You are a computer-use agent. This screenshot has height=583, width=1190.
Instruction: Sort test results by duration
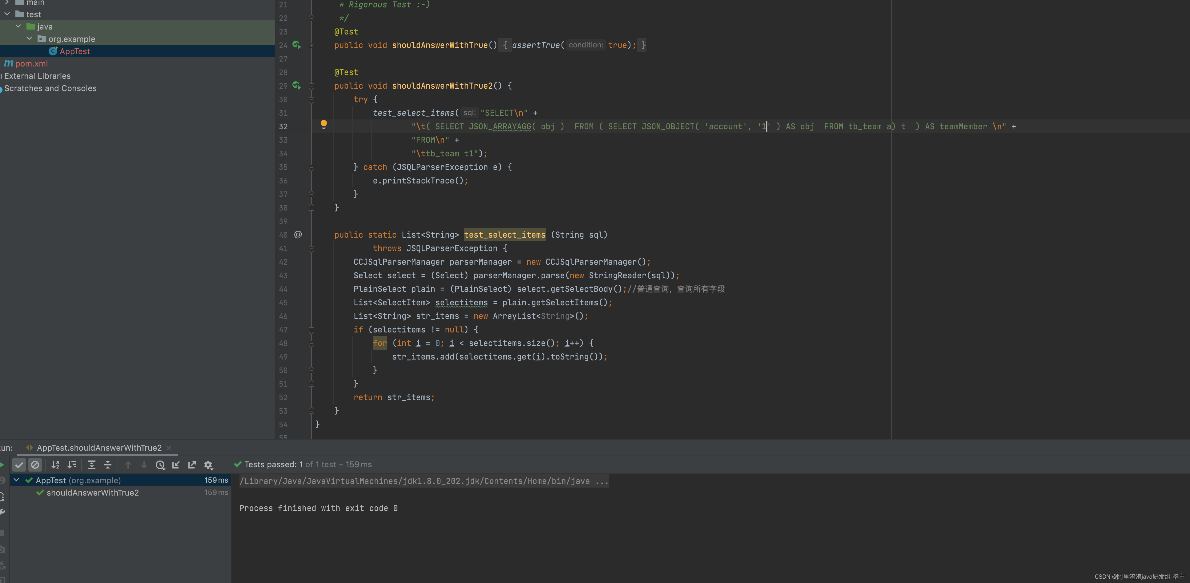tap(72, 465)
